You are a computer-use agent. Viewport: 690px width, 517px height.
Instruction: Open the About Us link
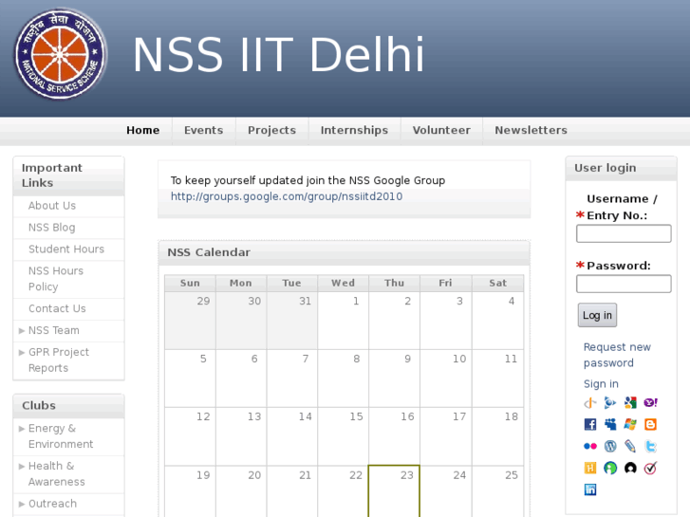[x=52, y=206]
